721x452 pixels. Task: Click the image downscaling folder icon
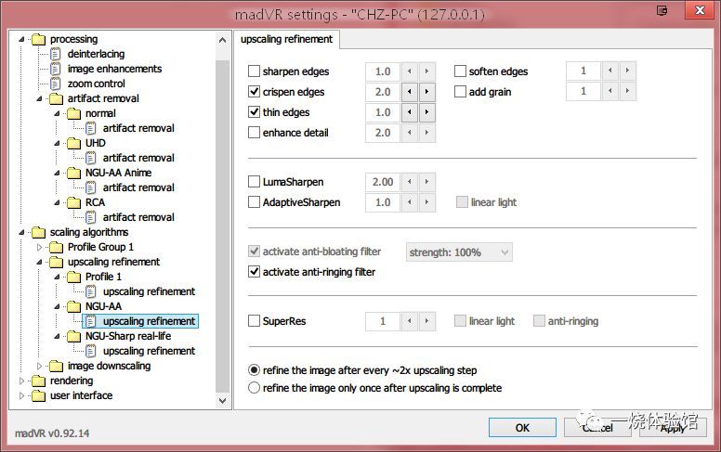tap(56, 366)
